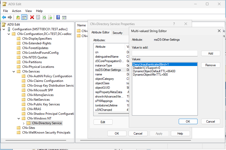This screenshot has width=226, height=150.
Task: Toggle the Show/Hide Action Pane icon
Action: click(64, 17)
